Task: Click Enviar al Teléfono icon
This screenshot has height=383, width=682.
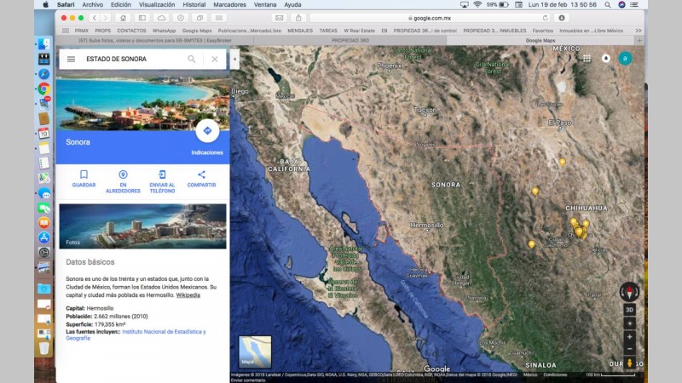Action: pyautogui.click(x=162, y=174)
